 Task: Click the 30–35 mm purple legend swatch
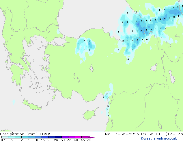coord(65,137)
